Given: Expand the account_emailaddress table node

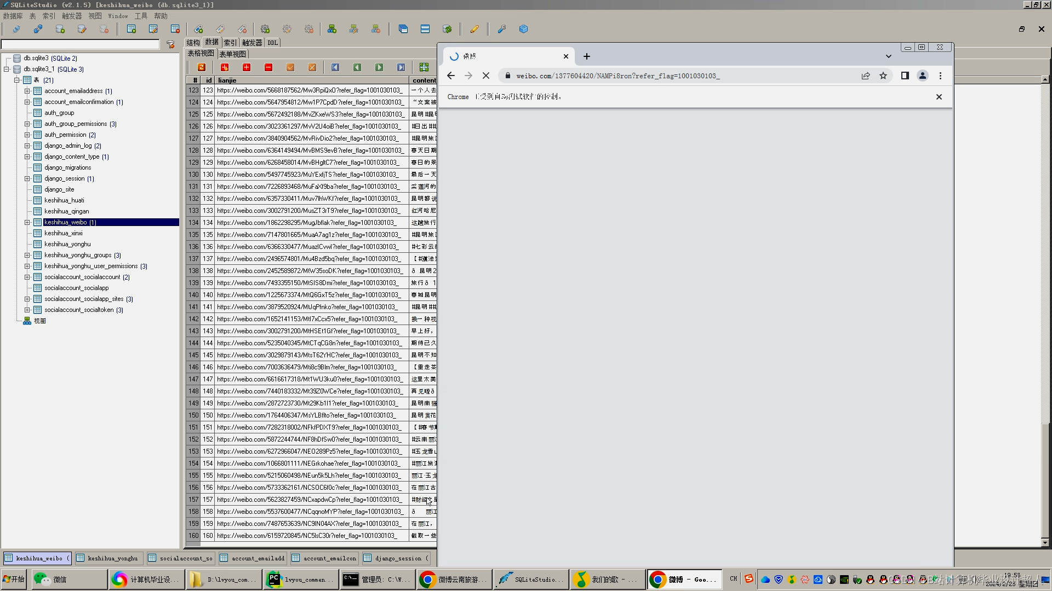Looking at the screenshot, I should pos(27,91).
